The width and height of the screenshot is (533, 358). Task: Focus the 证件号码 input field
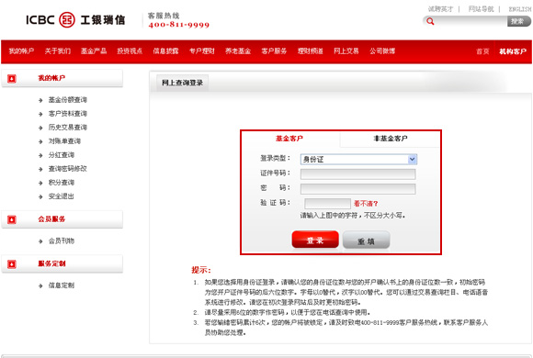point(358,174)
